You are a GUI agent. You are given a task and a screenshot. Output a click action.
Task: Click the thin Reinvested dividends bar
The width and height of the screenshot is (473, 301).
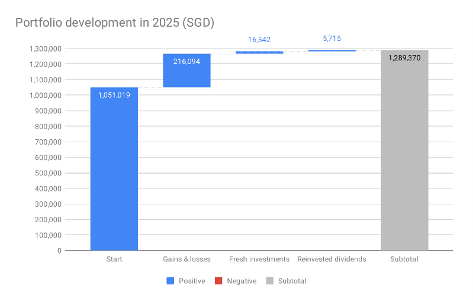click(332, 50)
